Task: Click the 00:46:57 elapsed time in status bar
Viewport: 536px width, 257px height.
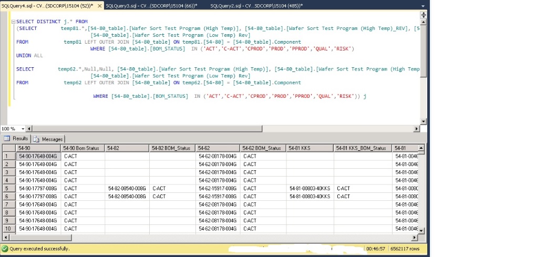Action: coord(376,249)
